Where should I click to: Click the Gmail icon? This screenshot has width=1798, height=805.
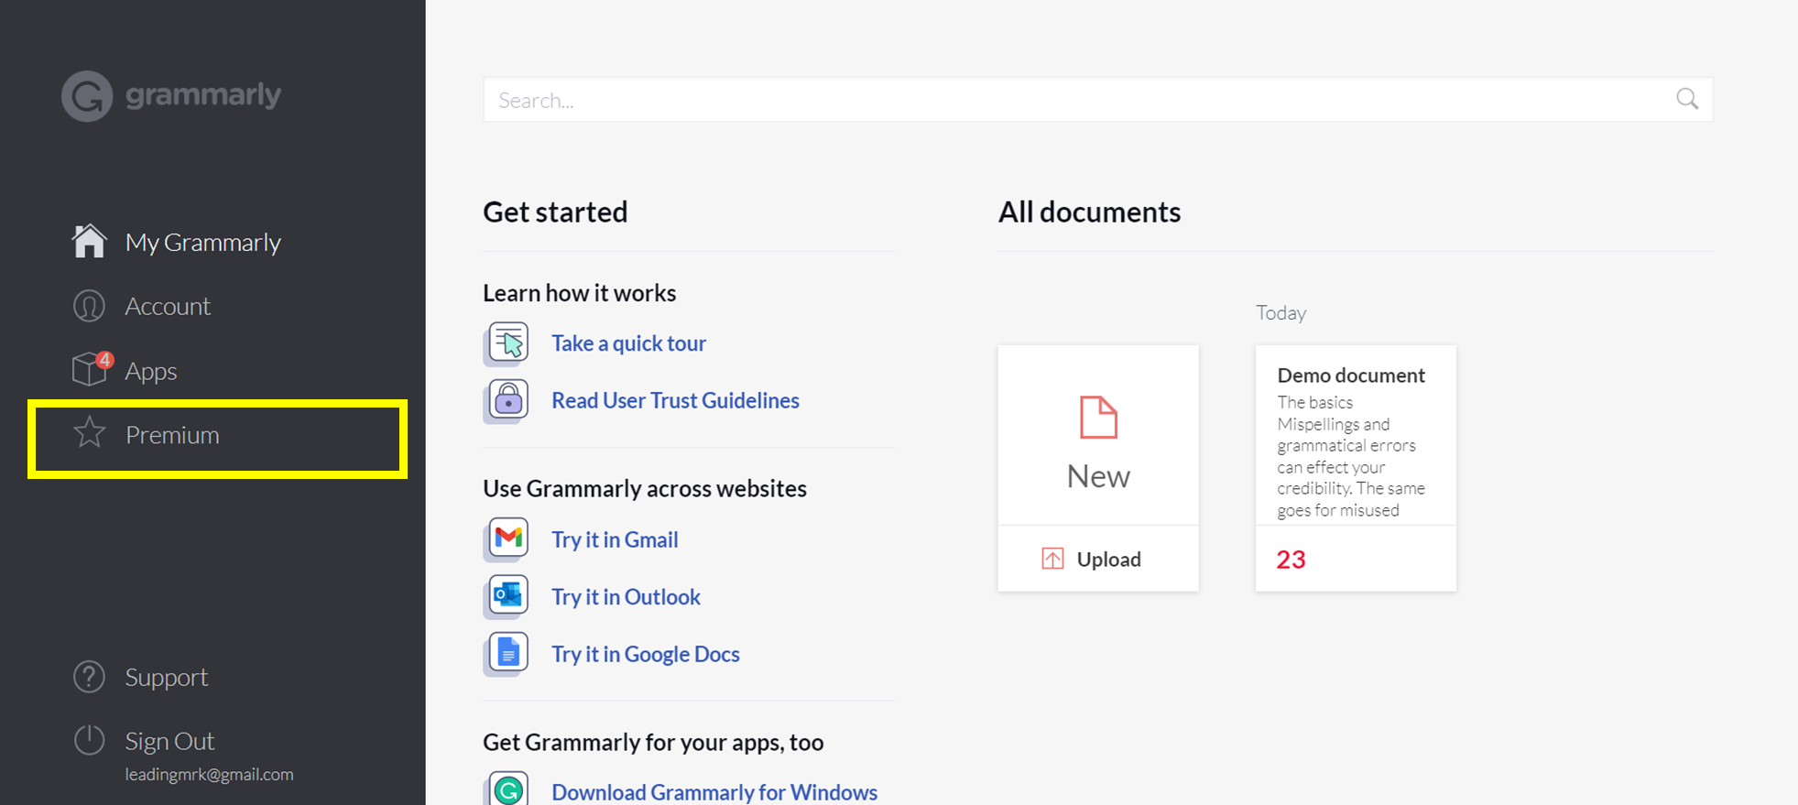coord(507,538)
